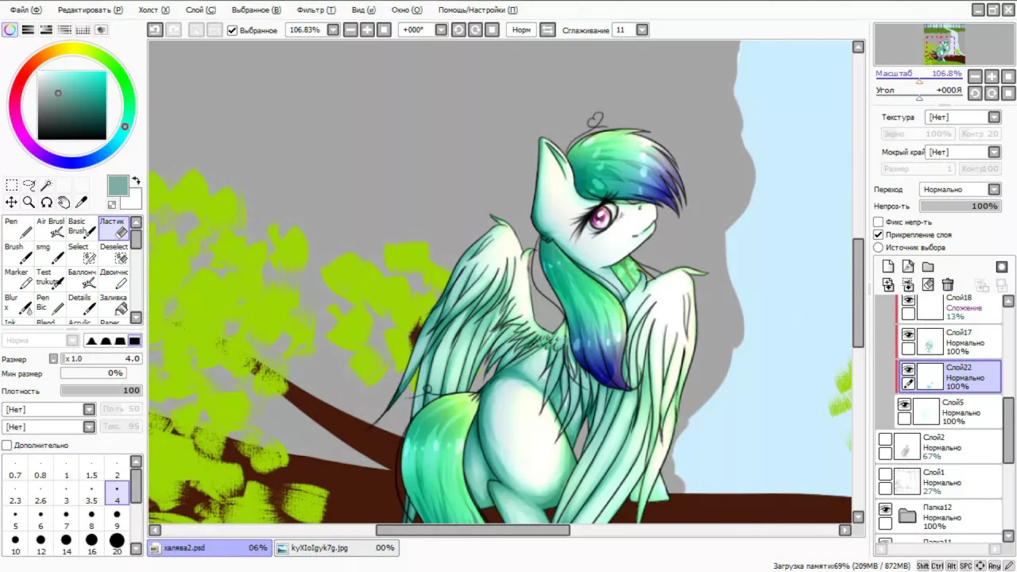Zoom out with the minus button in toolbar
Image resolution: width=1017 pixels, height=572 pixels.
point(350,30)
